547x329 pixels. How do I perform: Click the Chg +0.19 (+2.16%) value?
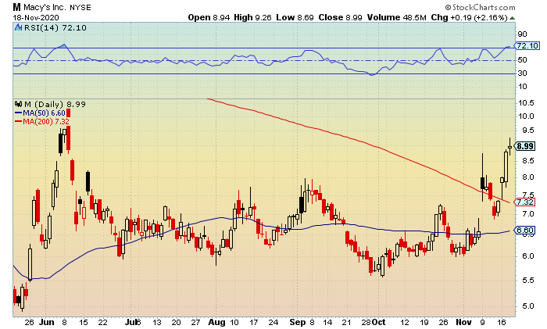point(469,17)
